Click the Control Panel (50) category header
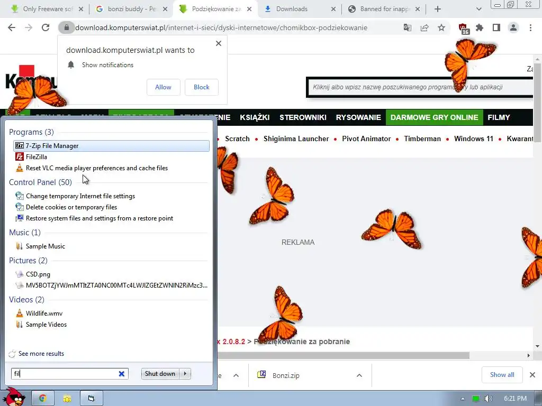This screenshot has width=542, height=406. coord(40,182)
